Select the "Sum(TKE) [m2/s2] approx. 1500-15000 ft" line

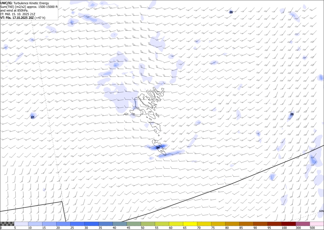29,7
